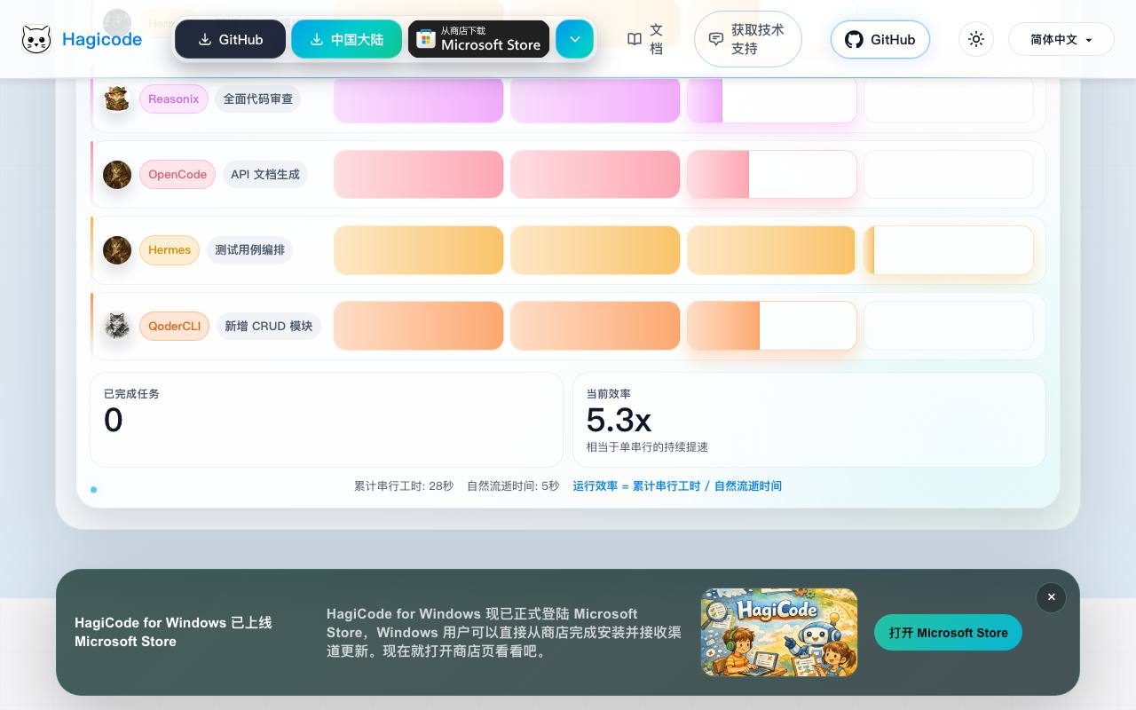
Task: Select the QoderCLI agent tag
Action: tap(174, 326)
